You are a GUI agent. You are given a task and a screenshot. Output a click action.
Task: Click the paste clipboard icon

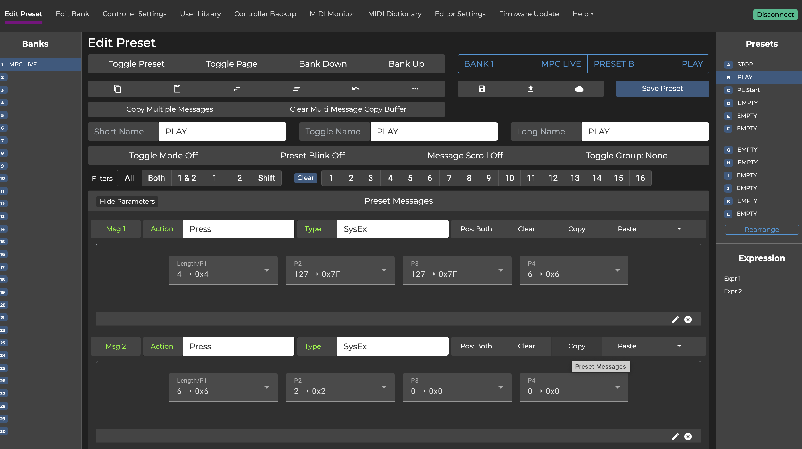(x=177, y=89)
